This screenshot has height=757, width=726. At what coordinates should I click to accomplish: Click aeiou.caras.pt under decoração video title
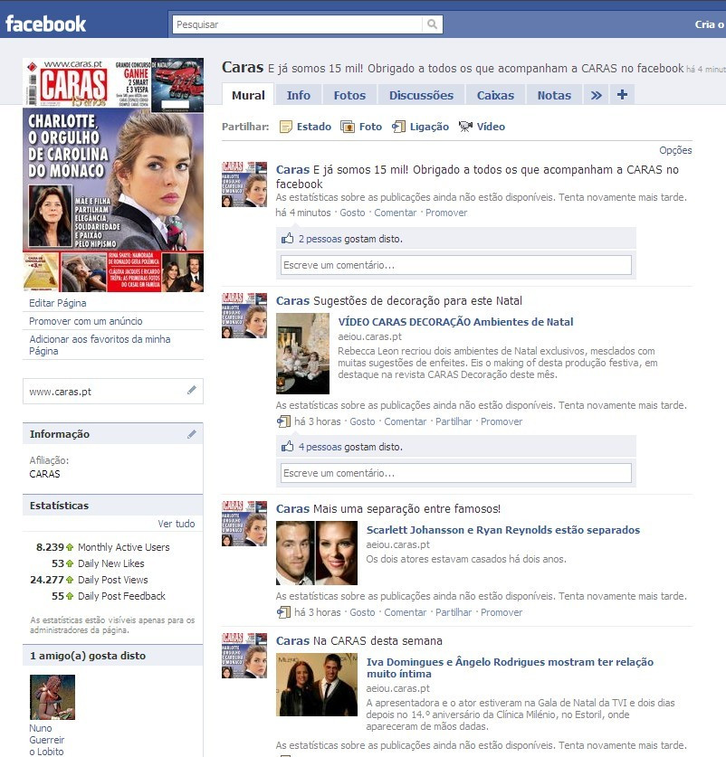369,336
